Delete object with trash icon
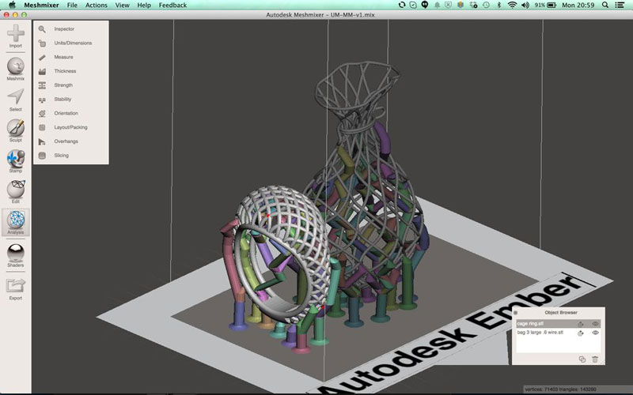The image size is (633, 395). (x=595, y=359)
